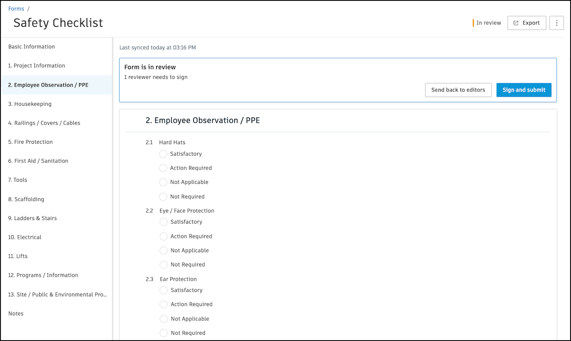Viewport: 571px width, 341px height.
Task: Navigate to 5. Fire Protection
Action: [30, 142]
